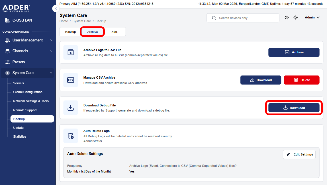Click the Auto Delete Logs trash icon
Image resolution: width=327 pixels, height=185 pixels.
click(70, 136)
